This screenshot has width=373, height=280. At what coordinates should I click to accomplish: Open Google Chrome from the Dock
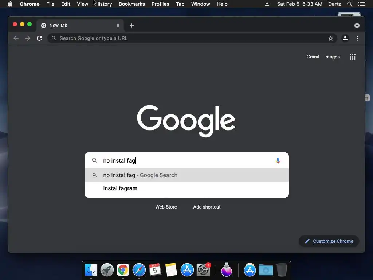click(x=123, y=270)
